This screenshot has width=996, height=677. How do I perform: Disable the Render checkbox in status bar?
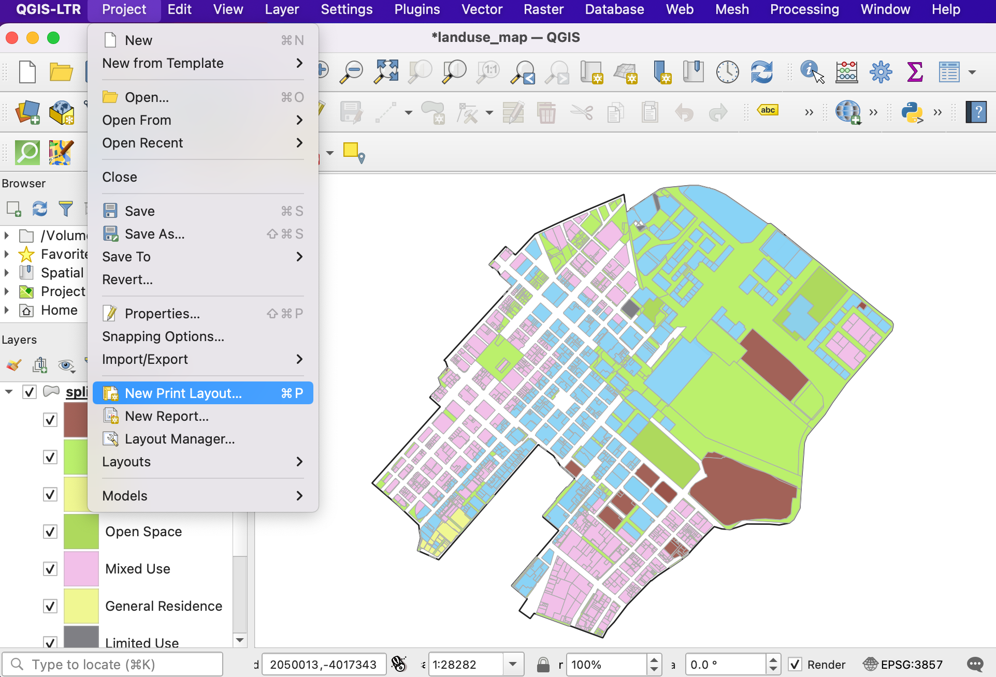point(795,664)
